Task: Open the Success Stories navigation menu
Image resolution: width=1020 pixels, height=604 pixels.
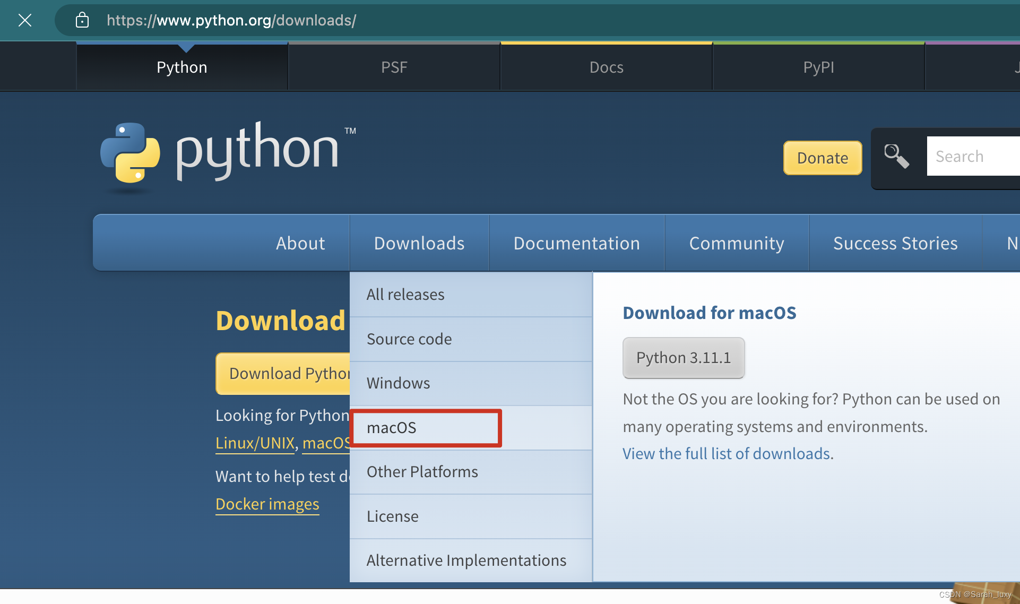Action: (895, 243)
